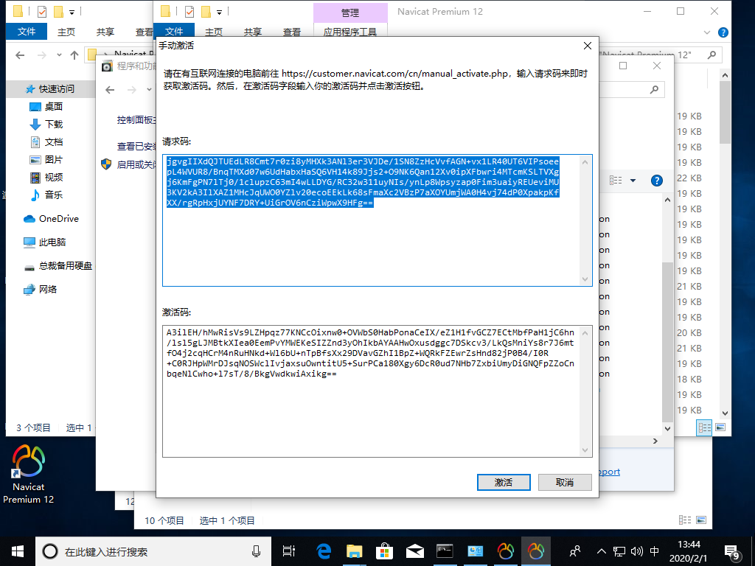Click microphone icon in taskbar search

[x=256, y=551]
